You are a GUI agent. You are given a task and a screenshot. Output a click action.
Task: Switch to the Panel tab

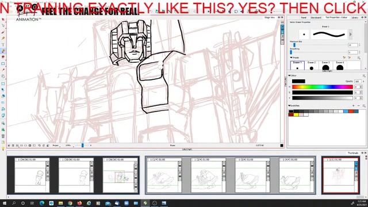point(304,18)
